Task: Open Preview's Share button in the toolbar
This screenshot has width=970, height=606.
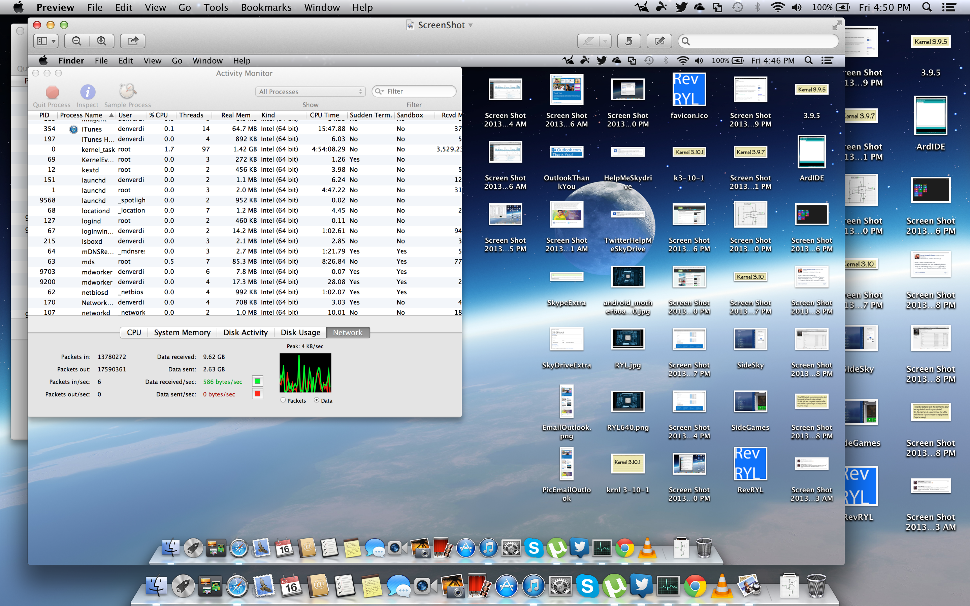Action: (133, 41)
